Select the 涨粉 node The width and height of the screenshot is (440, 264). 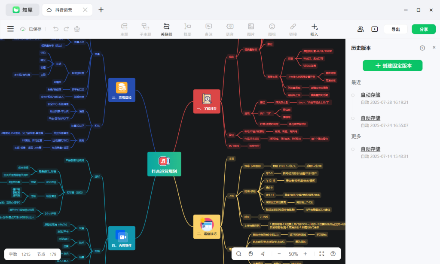[x=81, y=140]
